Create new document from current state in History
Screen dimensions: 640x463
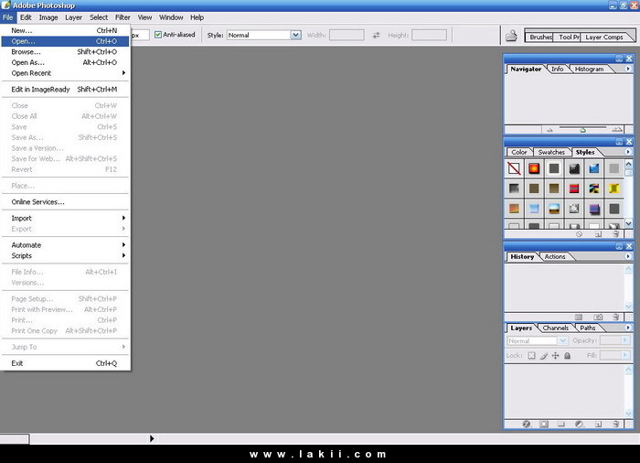(x=579, y=318)
